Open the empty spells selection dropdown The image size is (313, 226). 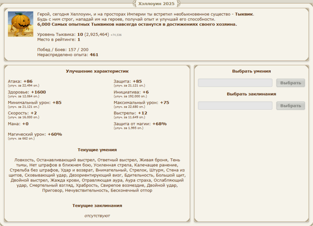235,106
